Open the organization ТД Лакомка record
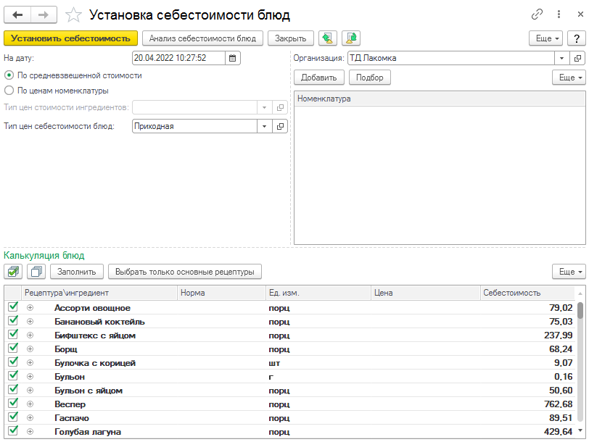The image size is (589, 442). coord(578,58)
